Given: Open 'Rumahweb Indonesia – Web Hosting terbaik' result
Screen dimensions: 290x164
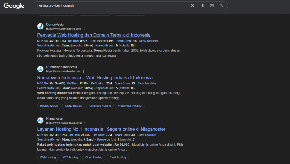Looking at the screenshot, I should point(95,78).
